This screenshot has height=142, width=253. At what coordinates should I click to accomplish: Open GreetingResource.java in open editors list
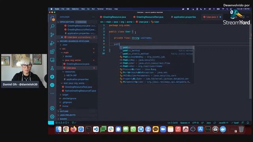[x=79, y=26]
